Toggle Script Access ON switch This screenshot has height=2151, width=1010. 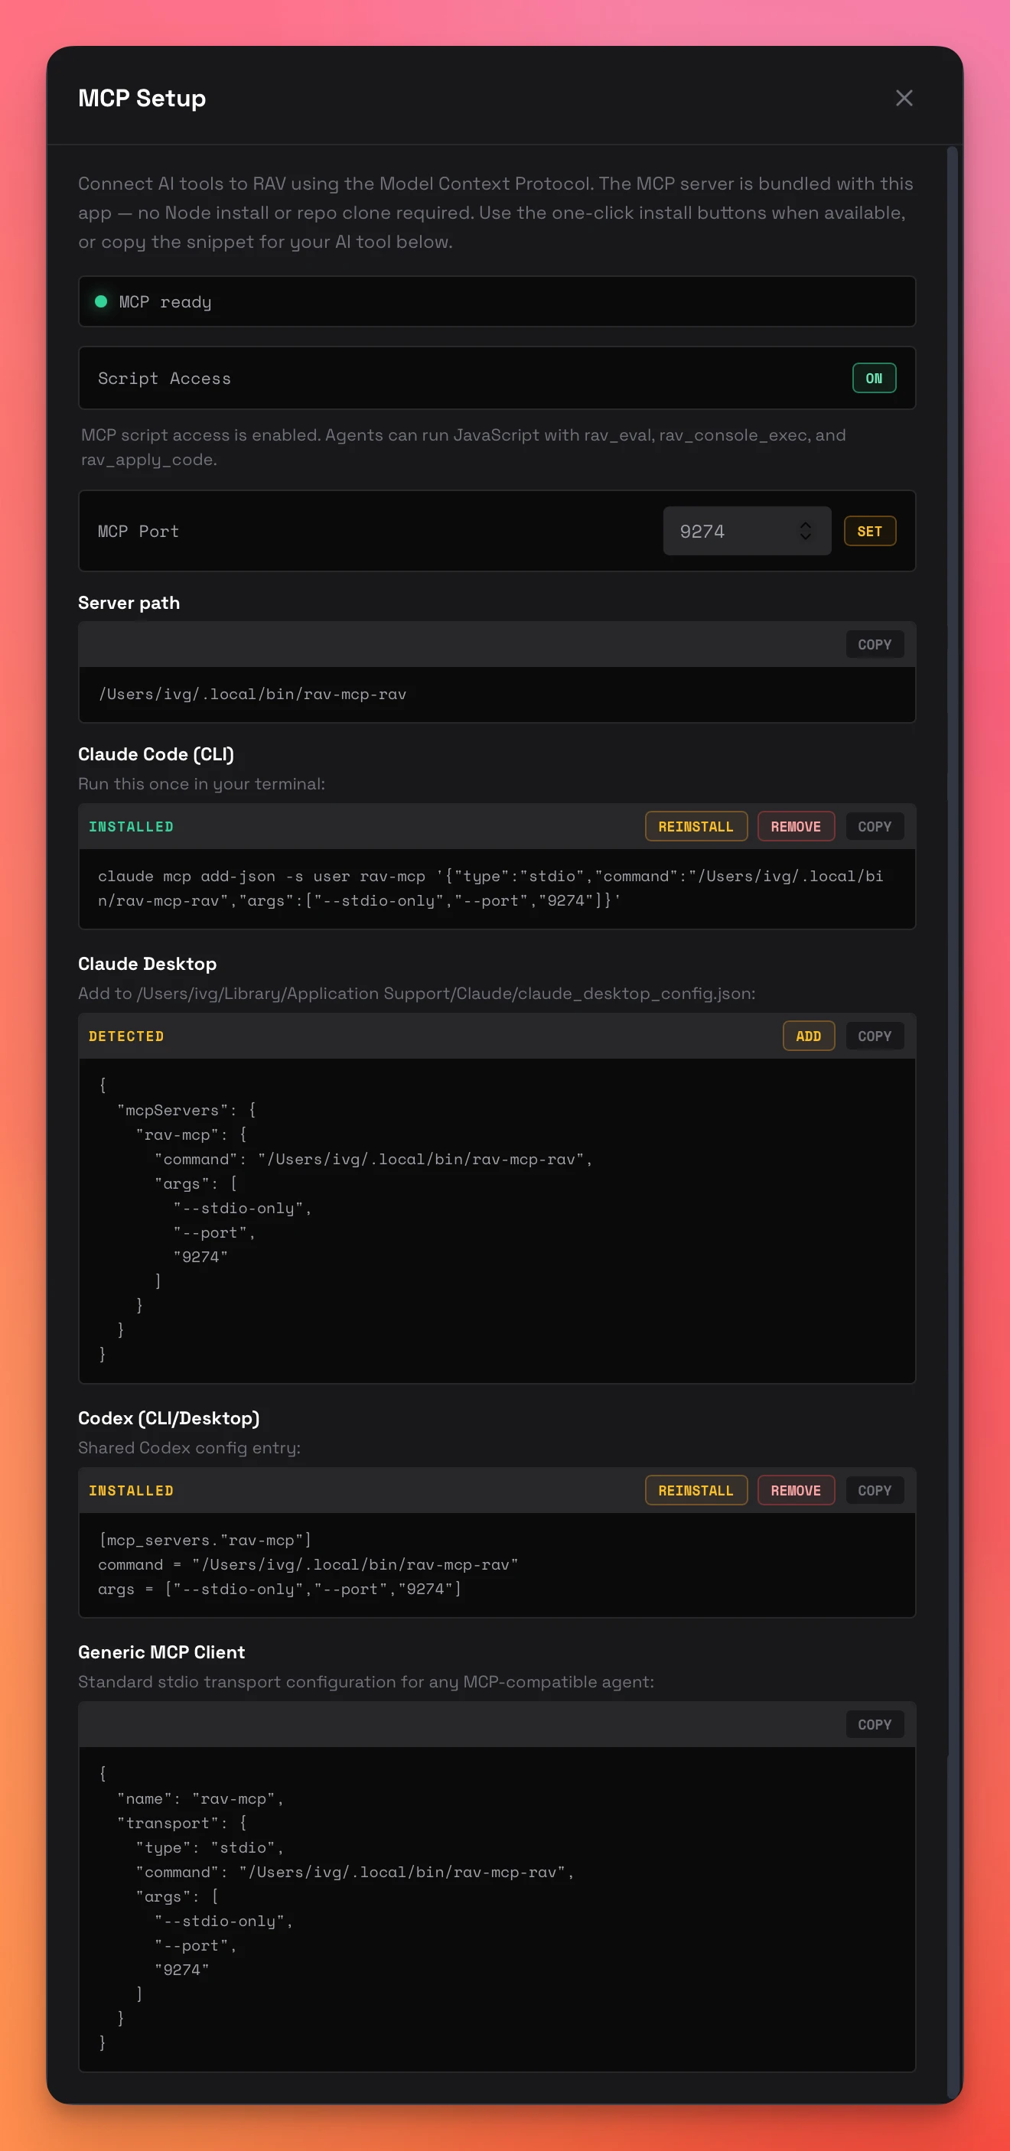click(874, 379)
